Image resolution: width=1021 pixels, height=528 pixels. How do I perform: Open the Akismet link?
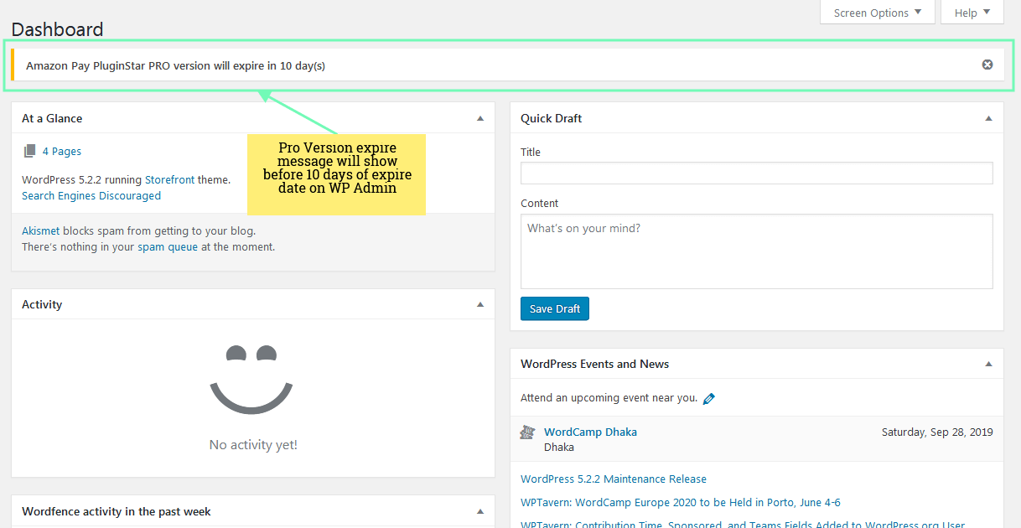point(41,230)
